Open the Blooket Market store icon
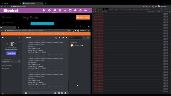 [x=70, y=10]
